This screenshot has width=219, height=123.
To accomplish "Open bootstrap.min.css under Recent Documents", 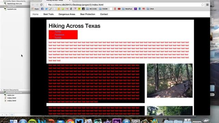I will (x=14, y=93).
